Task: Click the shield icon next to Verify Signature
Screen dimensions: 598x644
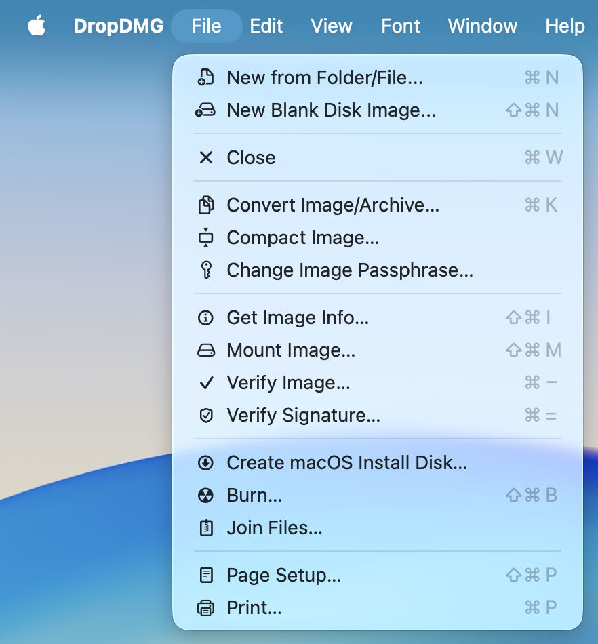Action: pyautogui.click(x=206, y=415)
